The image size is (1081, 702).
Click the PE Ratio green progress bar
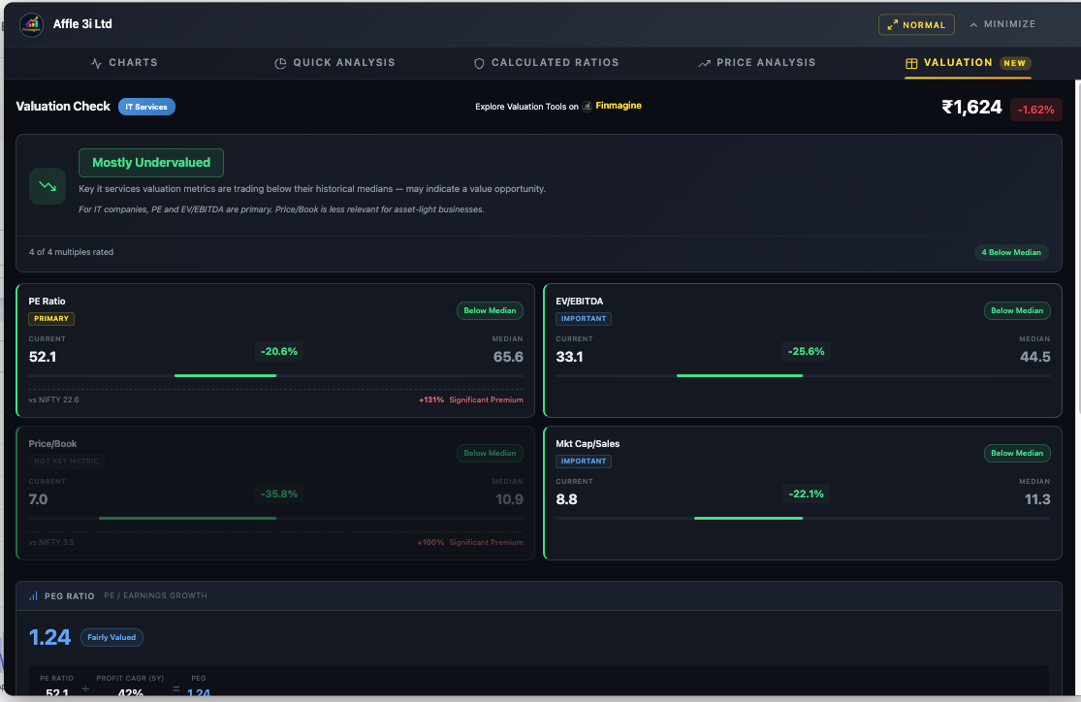click(x=225, y=375)
